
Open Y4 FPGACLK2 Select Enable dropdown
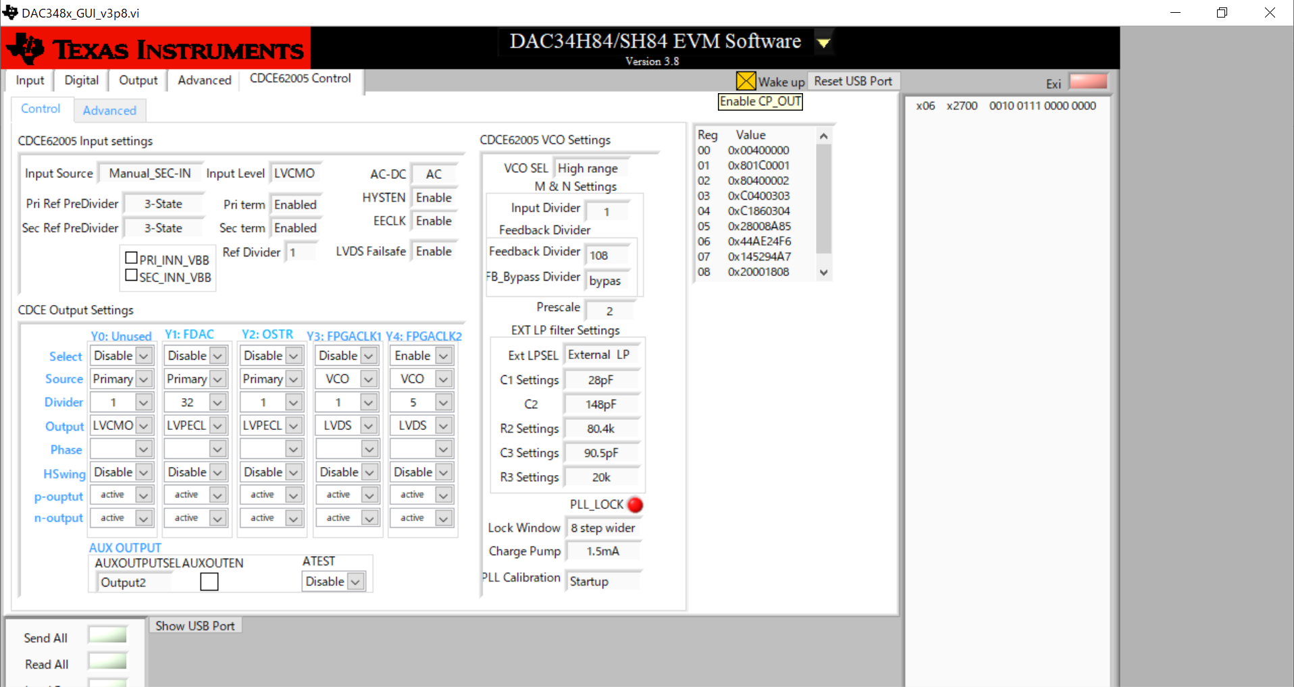click(x=421, y=356)
